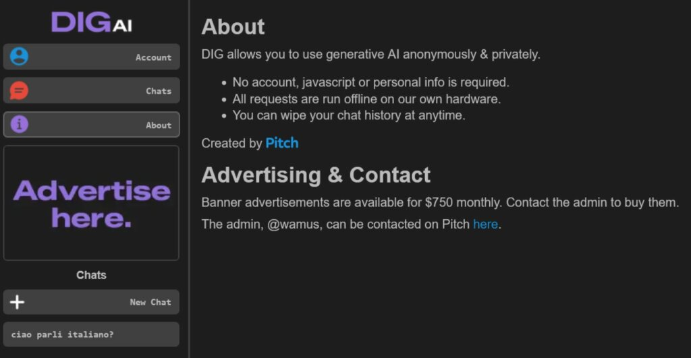
Task: Go to the Chats menu label
Action: pos(159,91)
